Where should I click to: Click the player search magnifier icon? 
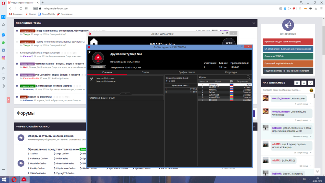pyautogui.click(x=248, y=77)
